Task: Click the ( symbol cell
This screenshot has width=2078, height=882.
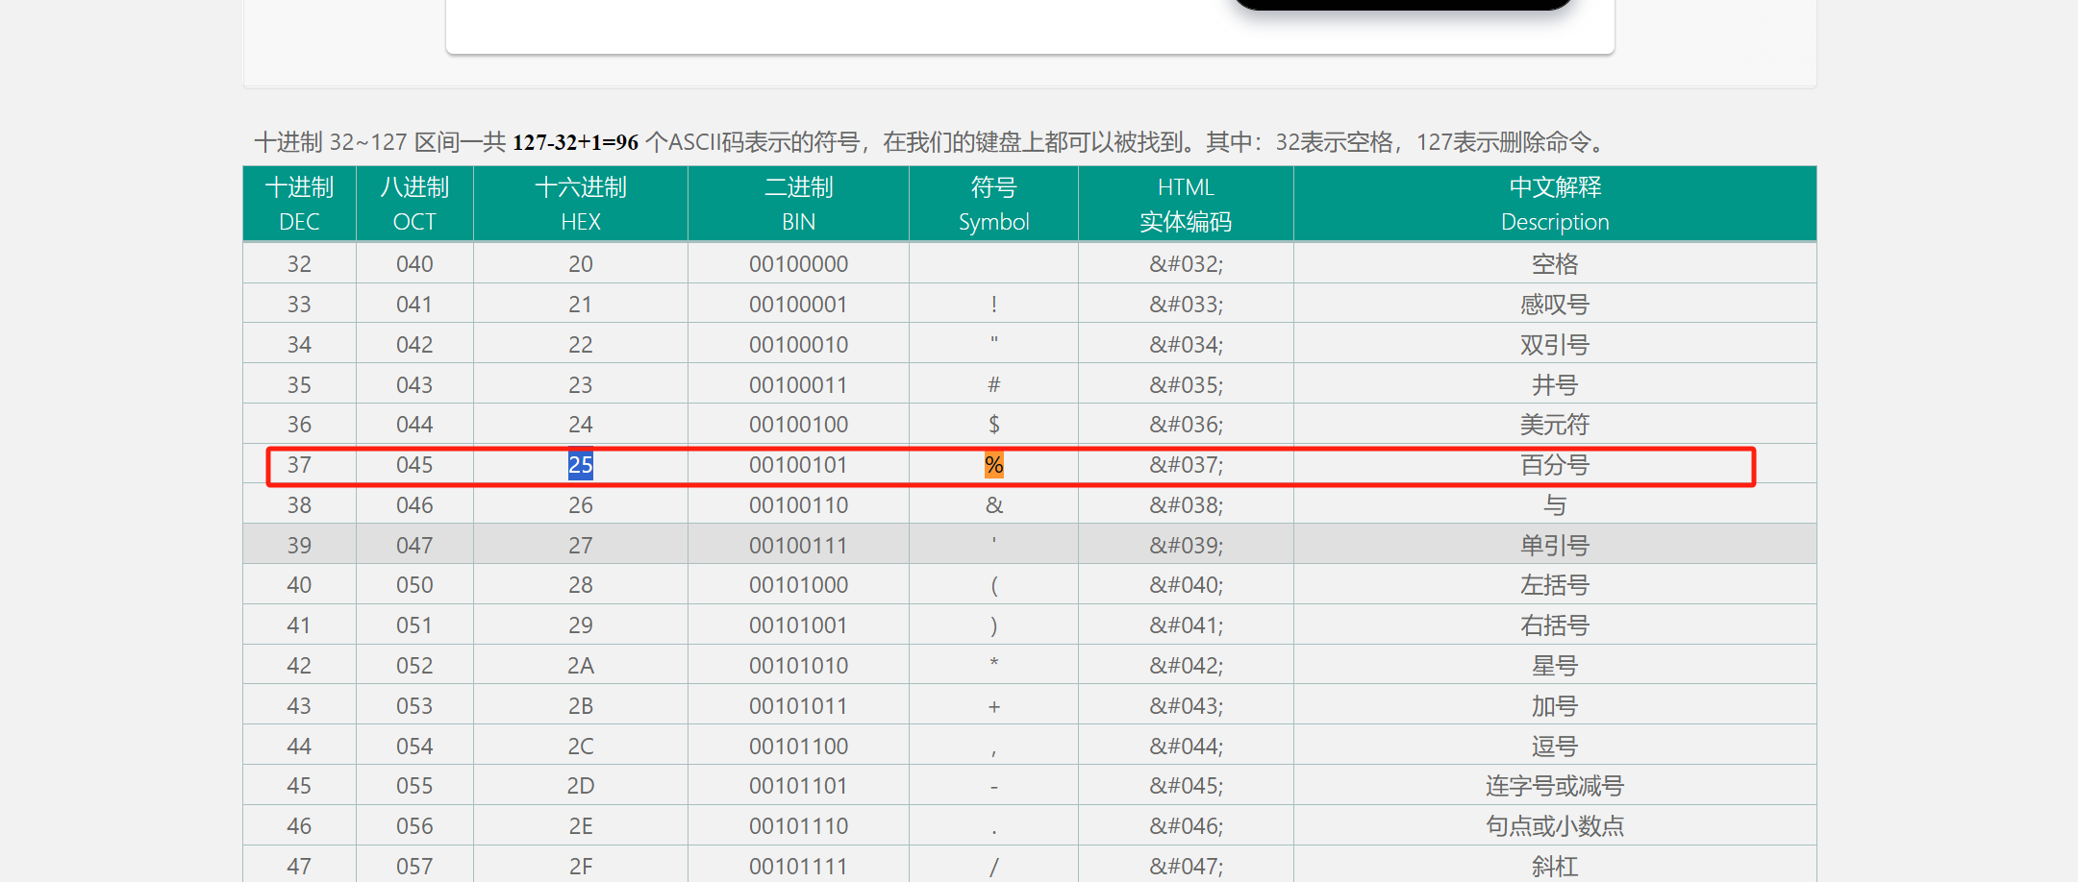Action: coord(993,584)
